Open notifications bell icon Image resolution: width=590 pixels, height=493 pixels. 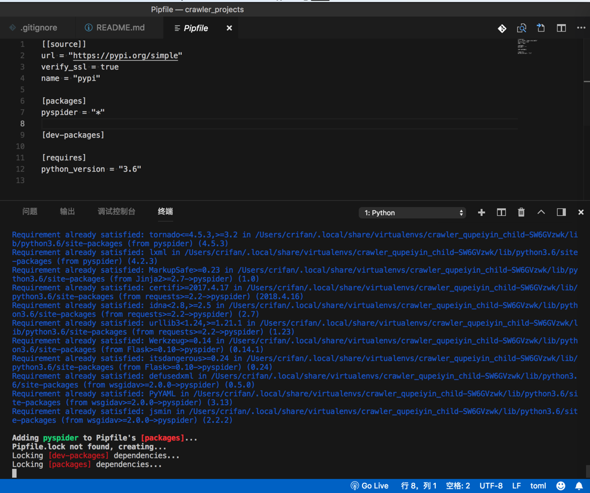point(579,486)
